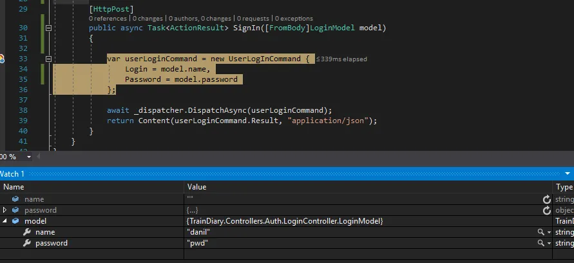Click the "application/json" string literal

328,121
